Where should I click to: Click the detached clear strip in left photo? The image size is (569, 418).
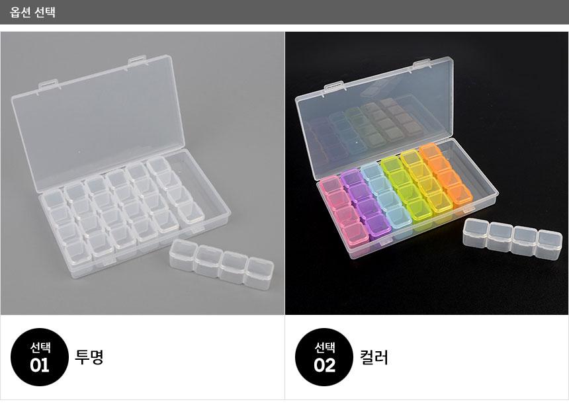[x=222, y=264]
